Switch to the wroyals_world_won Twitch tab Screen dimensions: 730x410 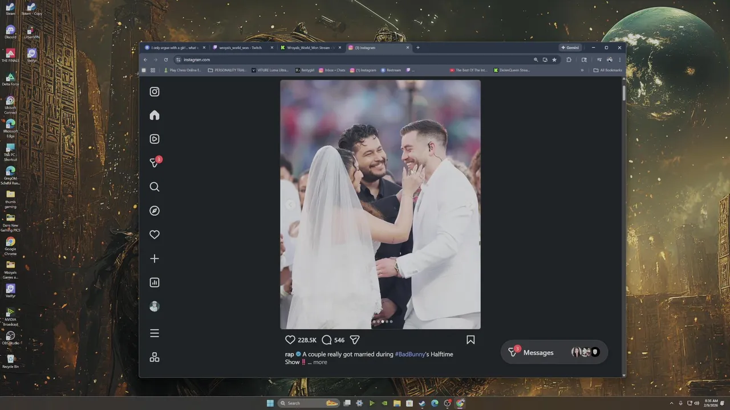point(242,48)
